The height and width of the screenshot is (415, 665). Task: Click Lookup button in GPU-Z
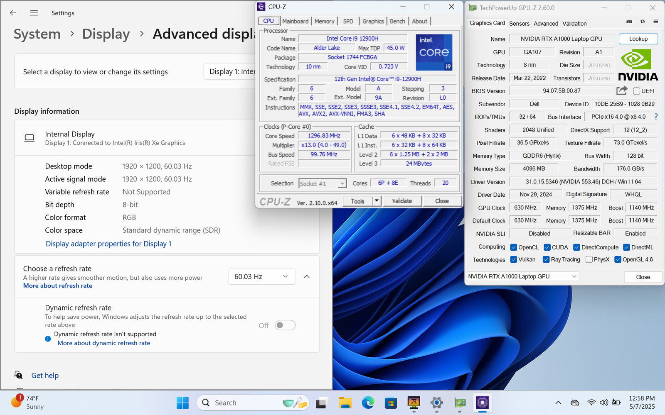point(638,39)
